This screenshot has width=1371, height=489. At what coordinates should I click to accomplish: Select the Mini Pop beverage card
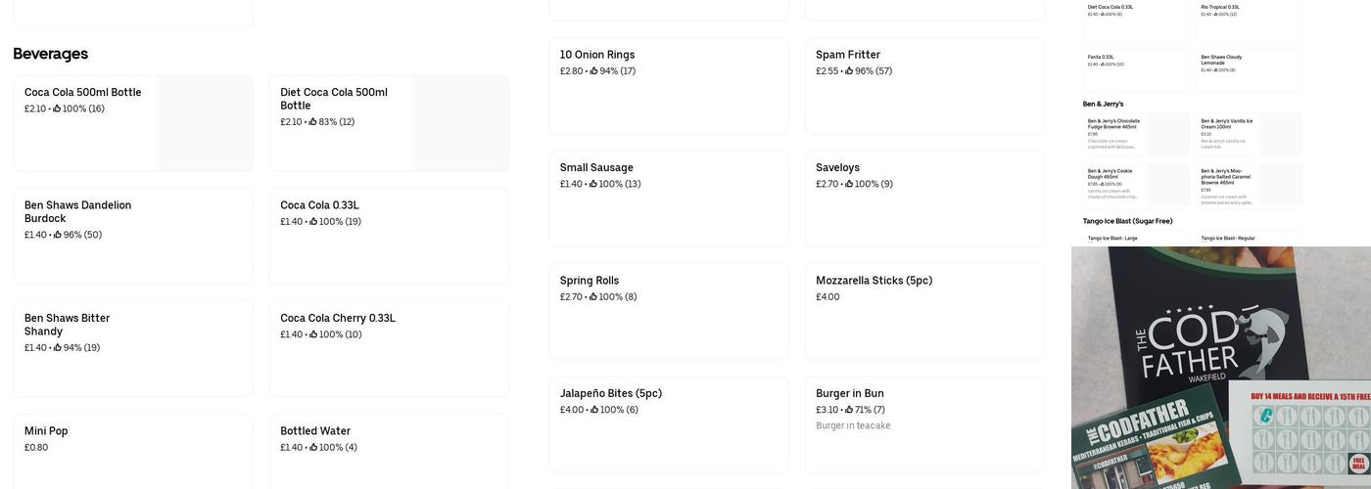tap(132, 450)
